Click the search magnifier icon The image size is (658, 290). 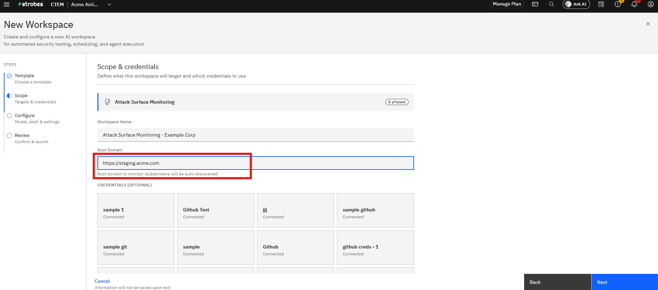pos(552,4)
